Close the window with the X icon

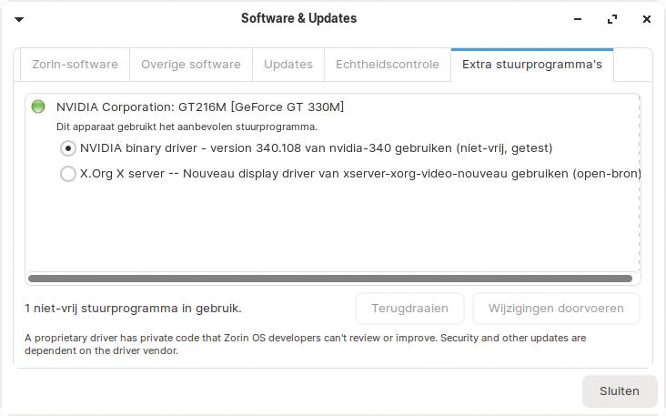(646, 18)
